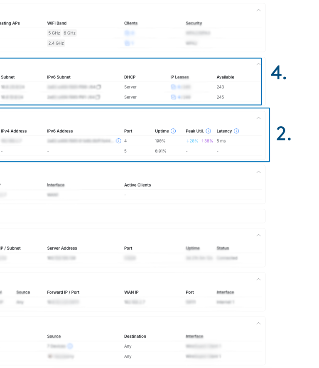Click the 5 GHz band tag
Viewport: 319px width, 368px height.
[x=54, y=33]
